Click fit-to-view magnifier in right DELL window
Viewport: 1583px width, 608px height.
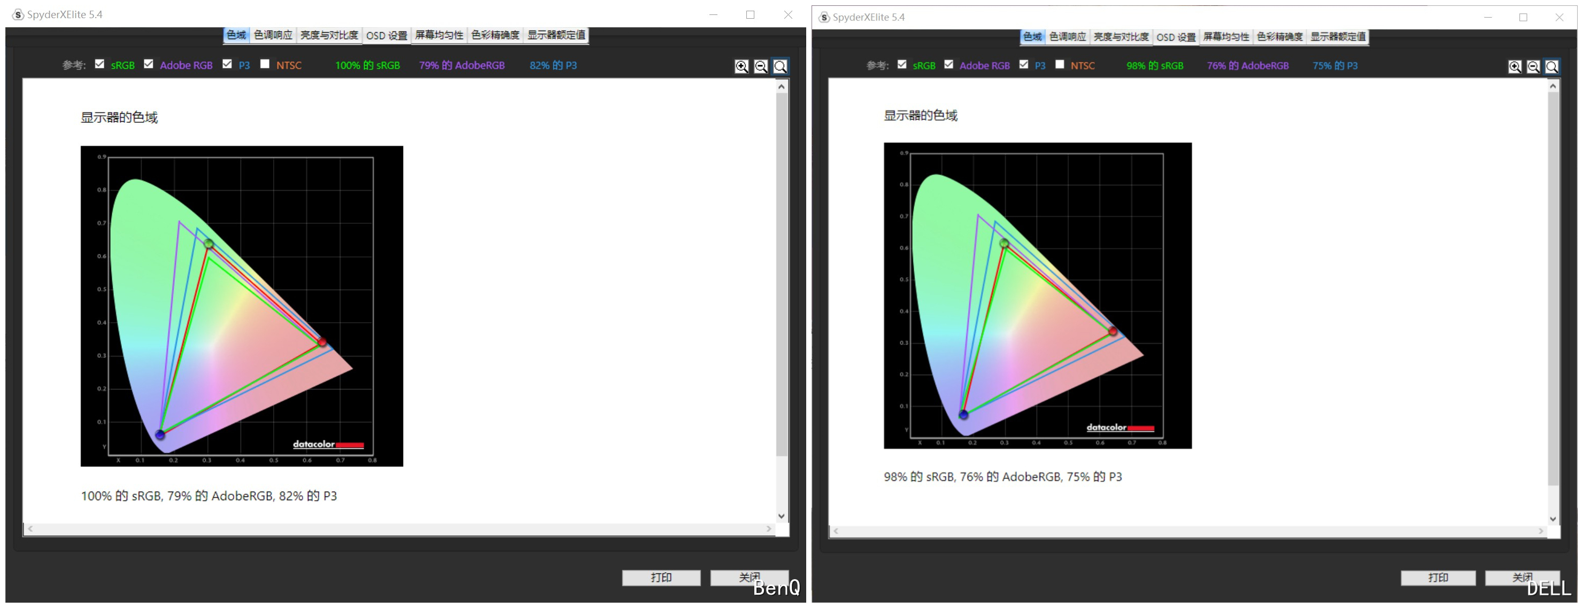click(x=1551, y=67)
